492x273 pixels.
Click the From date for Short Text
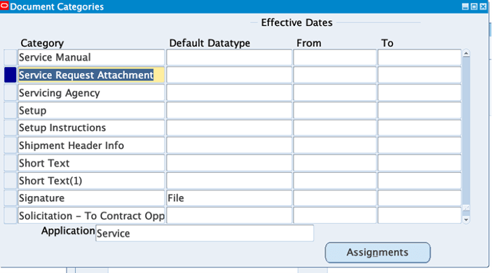click(335, 163)
